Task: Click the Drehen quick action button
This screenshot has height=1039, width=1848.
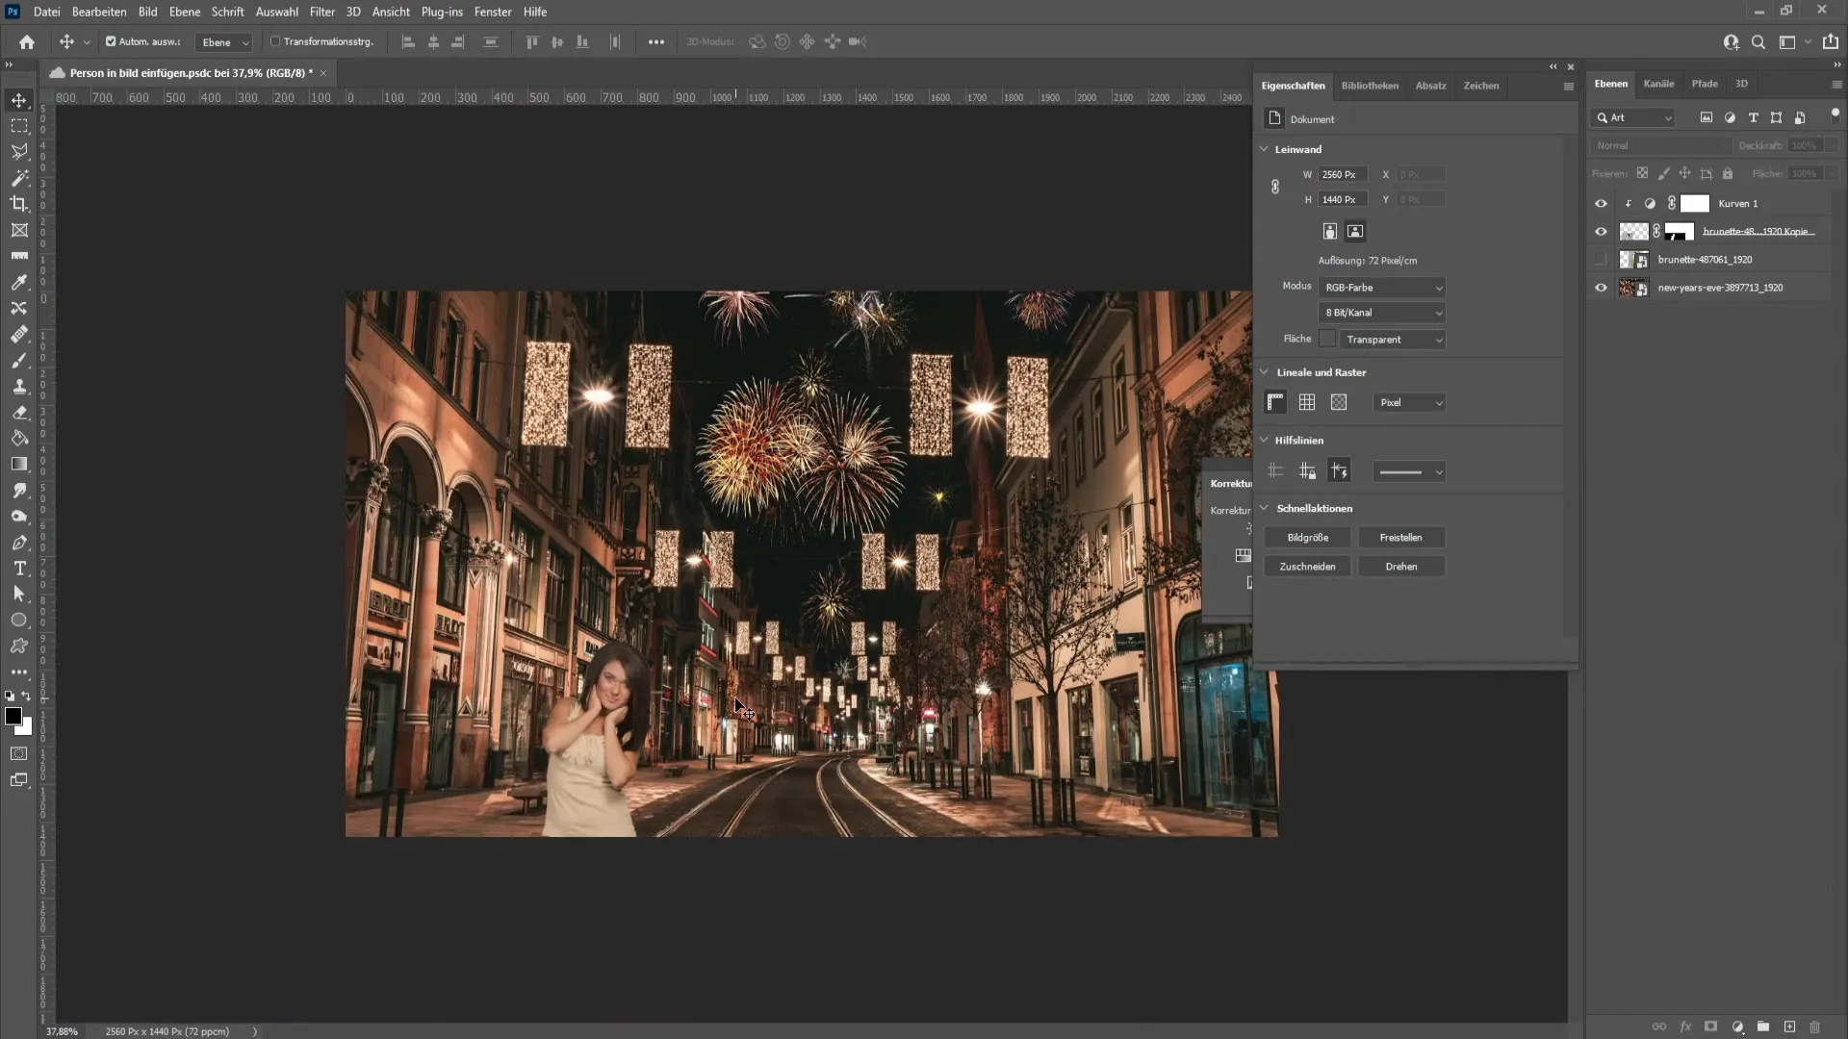Action: point(1401,566)
